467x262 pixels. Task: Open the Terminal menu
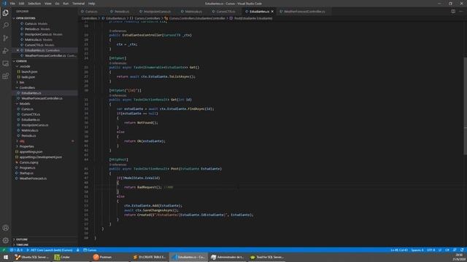coord(79,4)
